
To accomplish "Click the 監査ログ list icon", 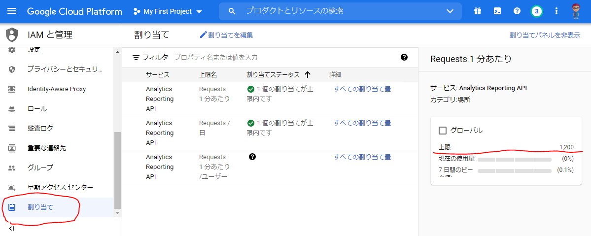I will 12,128.
